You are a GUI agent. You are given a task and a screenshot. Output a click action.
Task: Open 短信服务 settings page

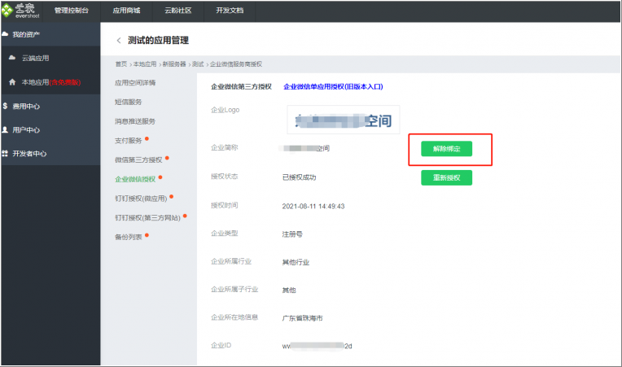128,102
